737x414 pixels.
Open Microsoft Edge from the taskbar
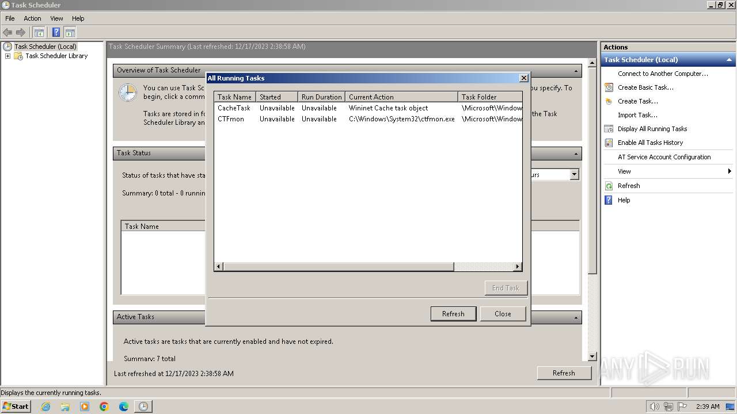(x=124, y=407)
